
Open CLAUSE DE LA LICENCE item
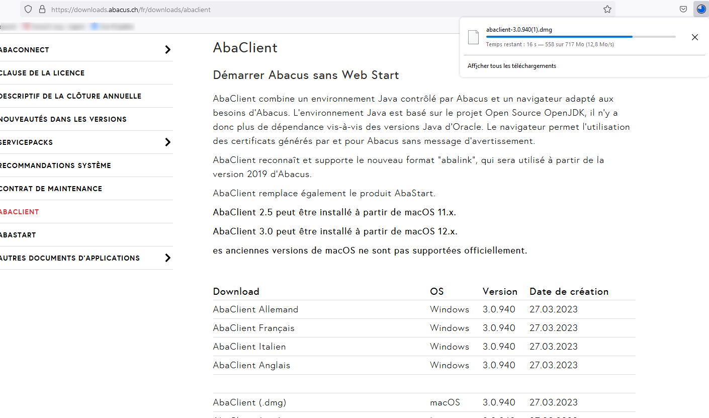tap(42, 73)
